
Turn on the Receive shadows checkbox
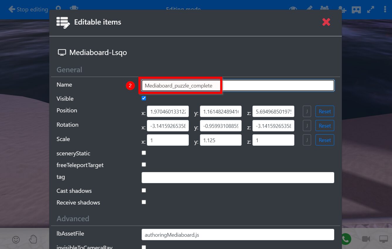[x=144, y=202]
